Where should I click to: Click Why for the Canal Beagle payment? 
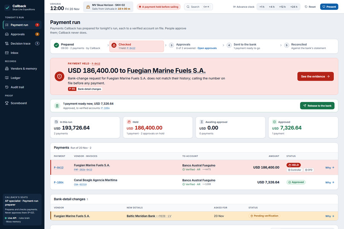[329, 183]
